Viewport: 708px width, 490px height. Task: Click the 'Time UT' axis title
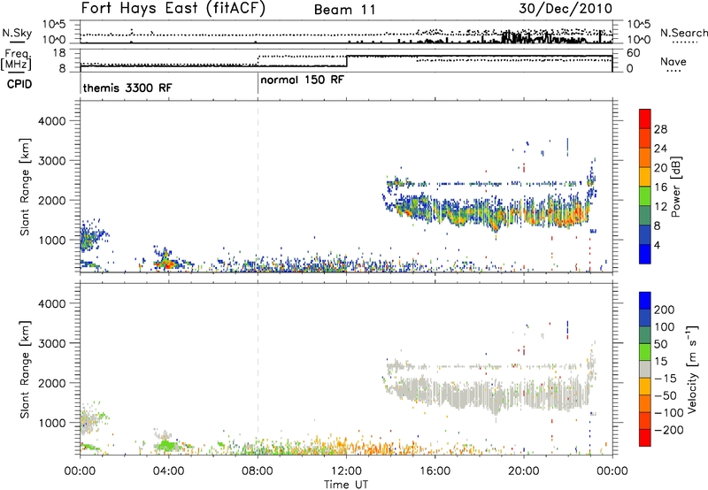pyautogui.click(x=346, y=484)
